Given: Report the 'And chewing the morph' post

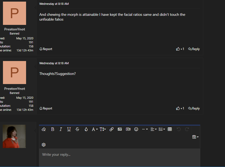Looking at the screenshot, I should tap(46, 49).
